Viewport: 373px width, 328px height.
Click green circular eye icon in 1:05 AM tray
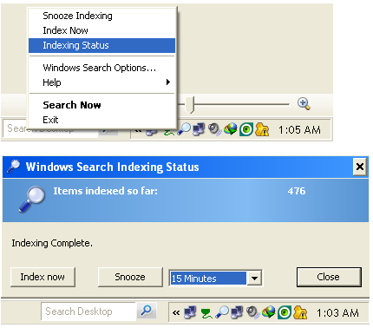(x=246, y=129)
